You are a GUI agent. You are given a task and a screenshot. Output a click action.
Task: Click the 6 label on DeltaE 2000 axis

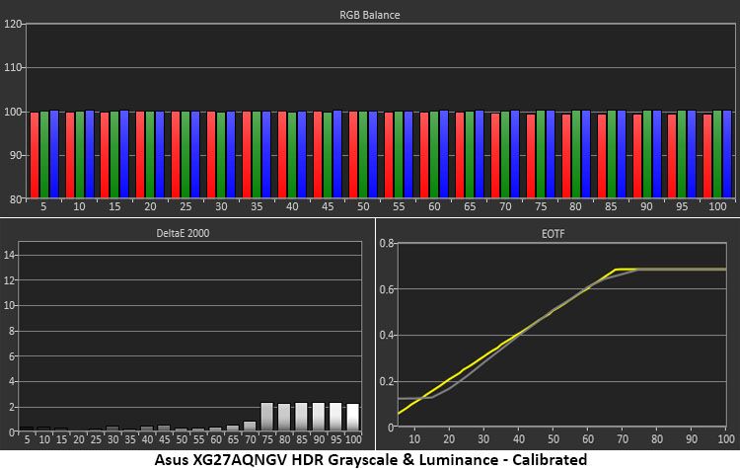pos(12,356)
